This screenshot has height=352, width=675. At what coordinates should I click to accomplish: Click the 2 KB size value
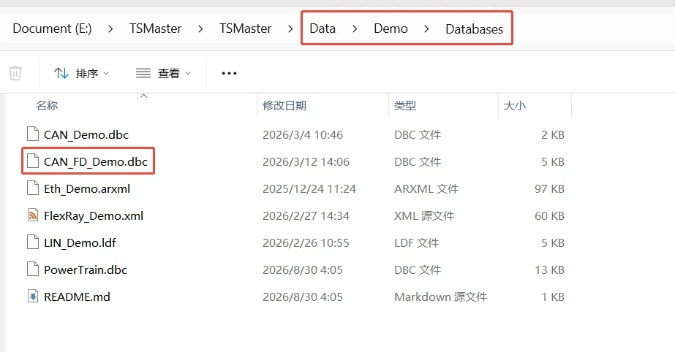click(x=553, y=134)
